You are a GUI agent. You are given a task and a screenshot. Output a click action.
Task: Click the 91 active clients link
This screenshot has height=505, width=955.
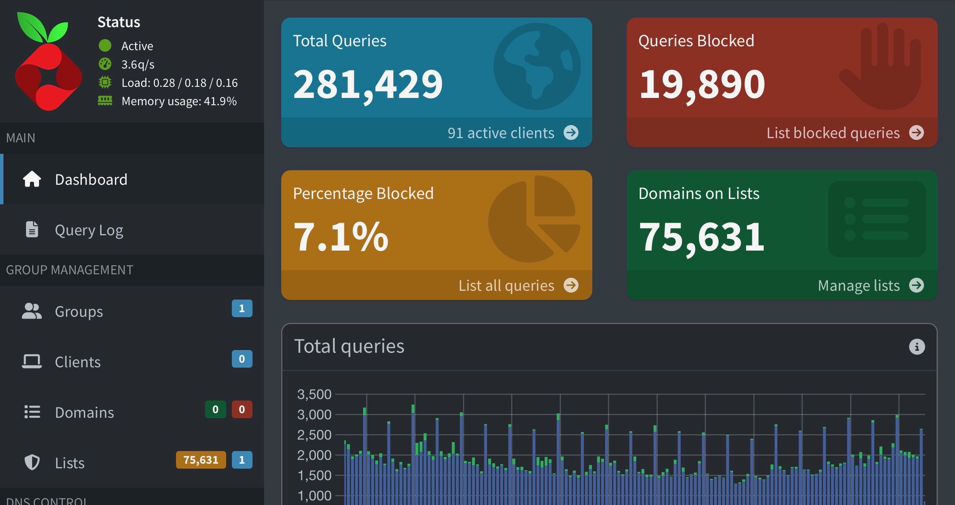coord(500,133)
